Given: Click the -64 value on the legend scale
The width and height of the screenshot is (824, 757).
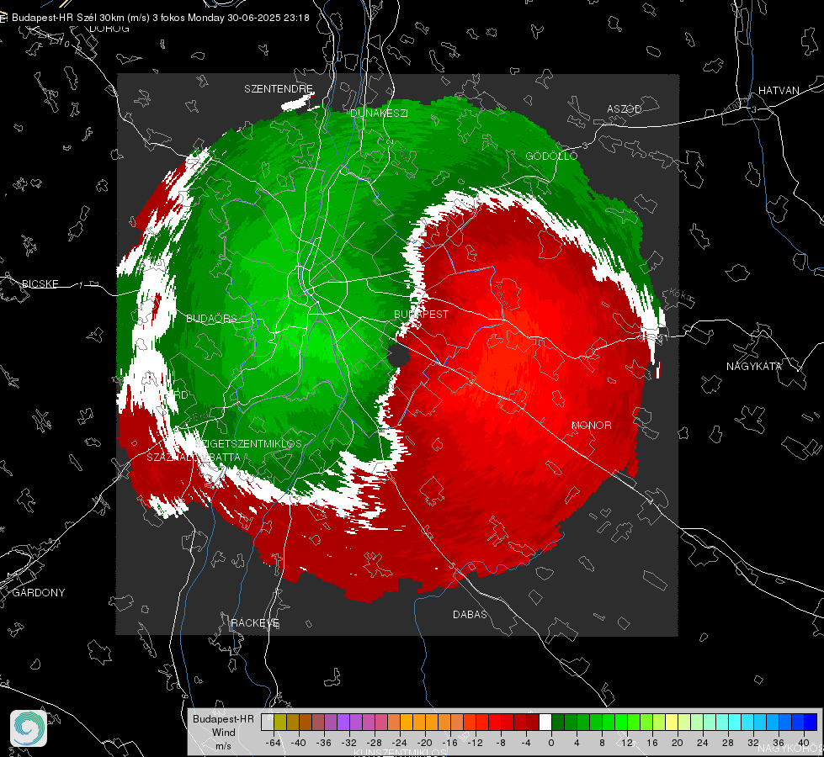Looking at the screenshot, I should pos(274,743).
